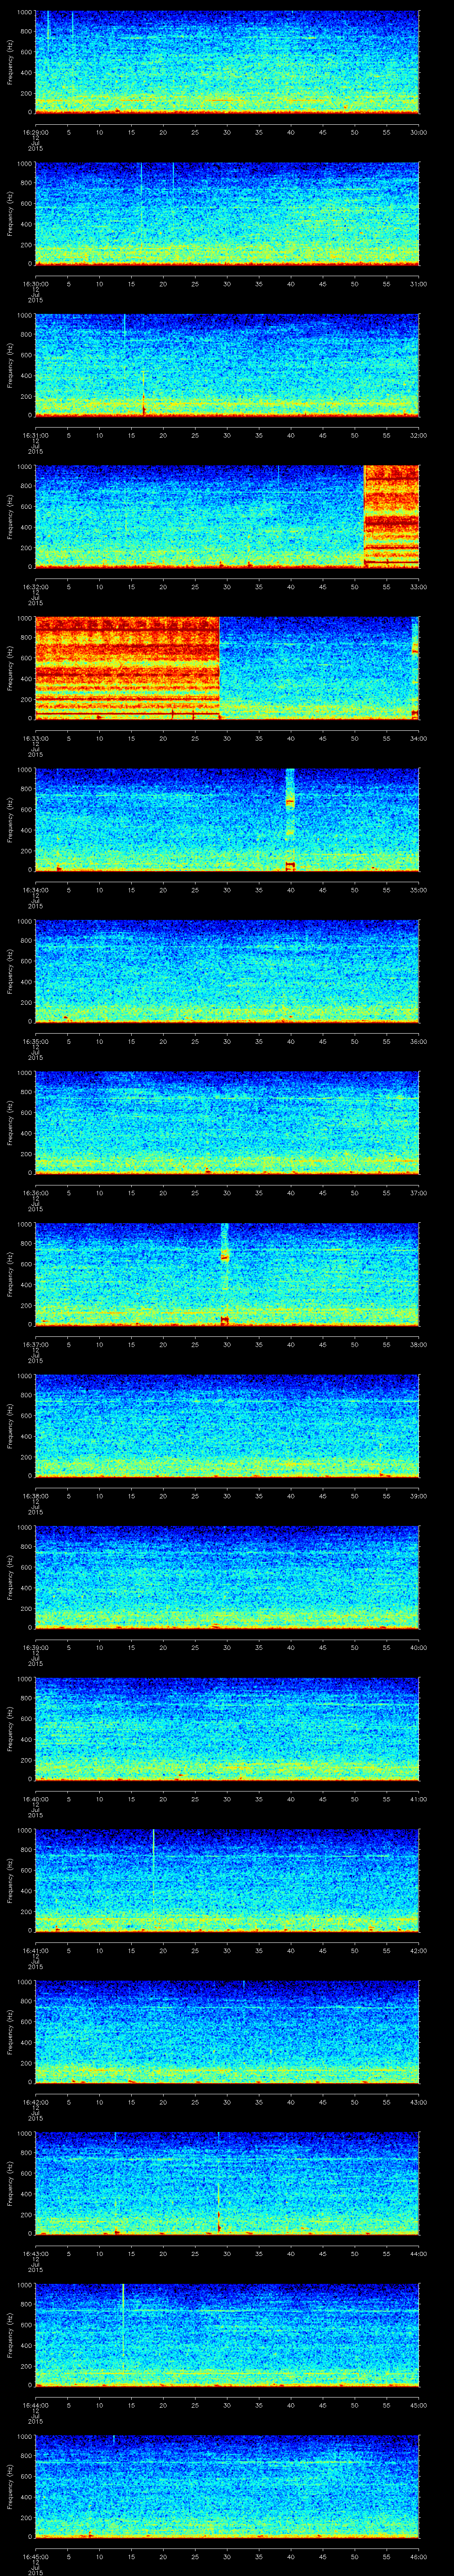The image size is (454, 2576).
Task: Click the narrow burst near 40 s in the 16:34 panel
Action: coord(290,819)
